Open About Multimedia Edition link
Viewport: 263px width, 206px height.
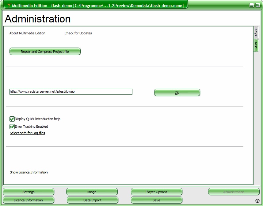[27, 33]
